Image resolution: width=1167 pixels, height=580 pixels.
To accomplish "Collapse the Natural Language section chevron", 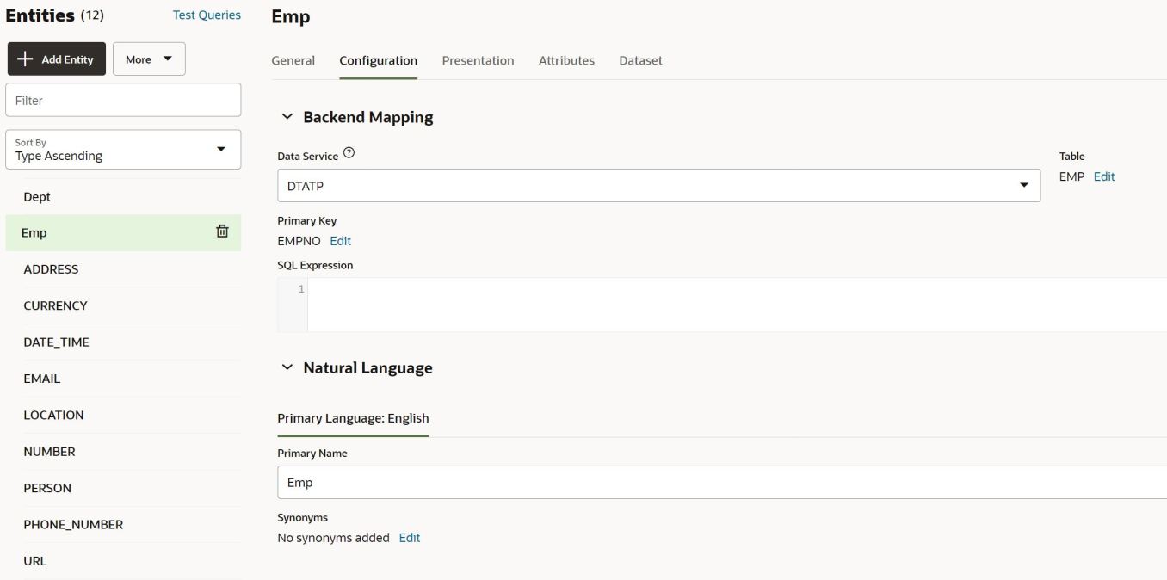I will coord(287,367).
